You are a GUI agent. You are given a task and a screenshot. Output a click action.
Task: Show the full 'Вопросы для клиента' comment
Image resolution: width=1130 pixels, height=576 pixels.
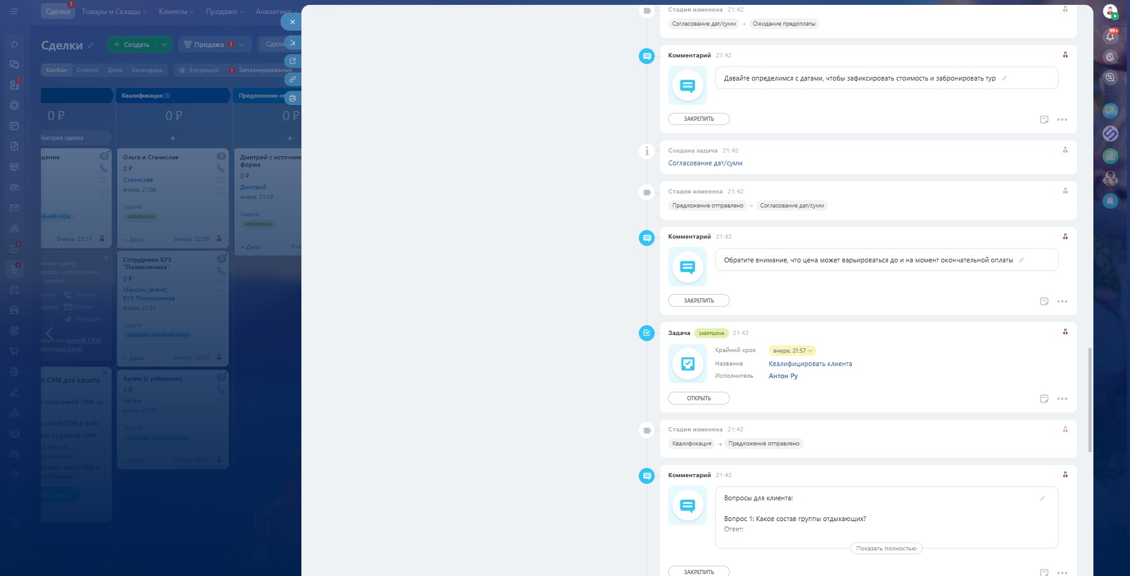[886, 549]
